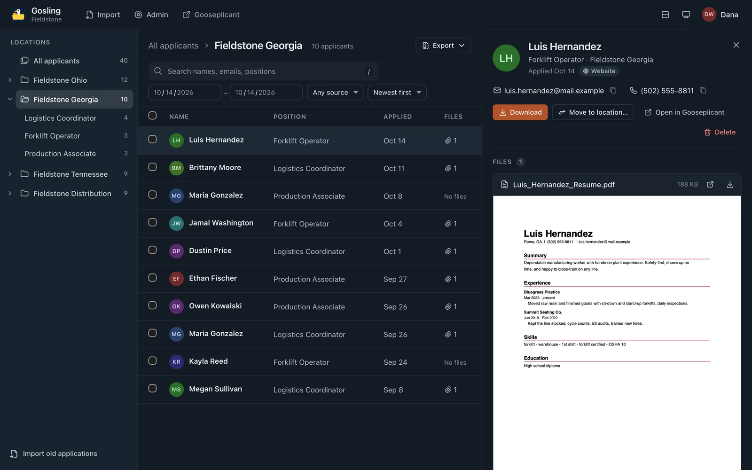Open the Gooseplicant link in the top bar
Image resolution: width=752 pixels, height=470 pixels.
click(211, 15)
